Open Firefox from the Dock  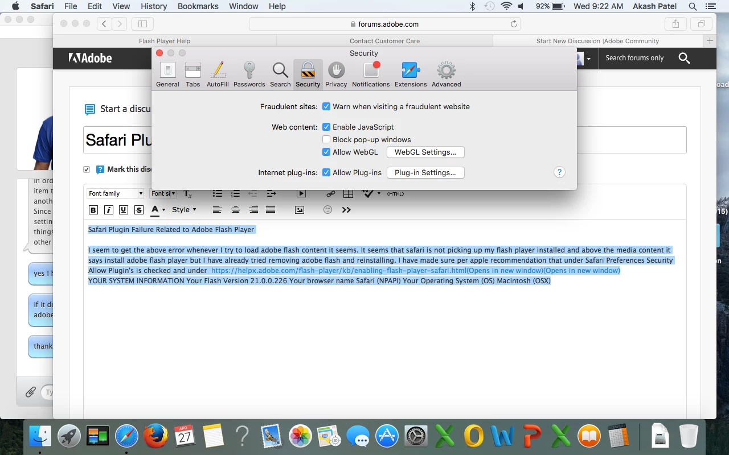[155, 436]
